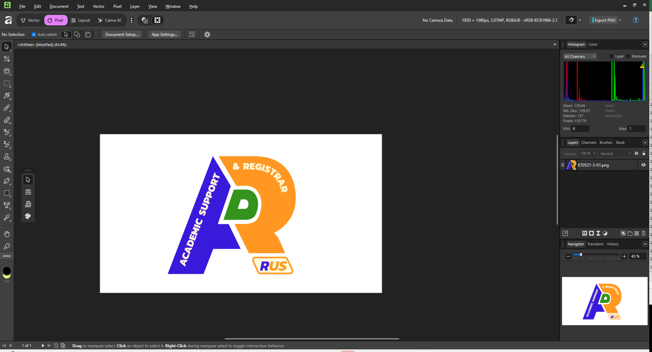
Task: Expand the Export PNG options arrow
Action: tap(620, 20)
